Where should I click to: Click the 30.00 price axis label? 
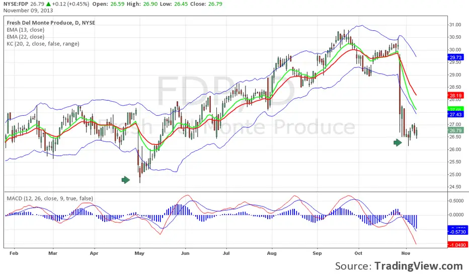coord(455,50)
